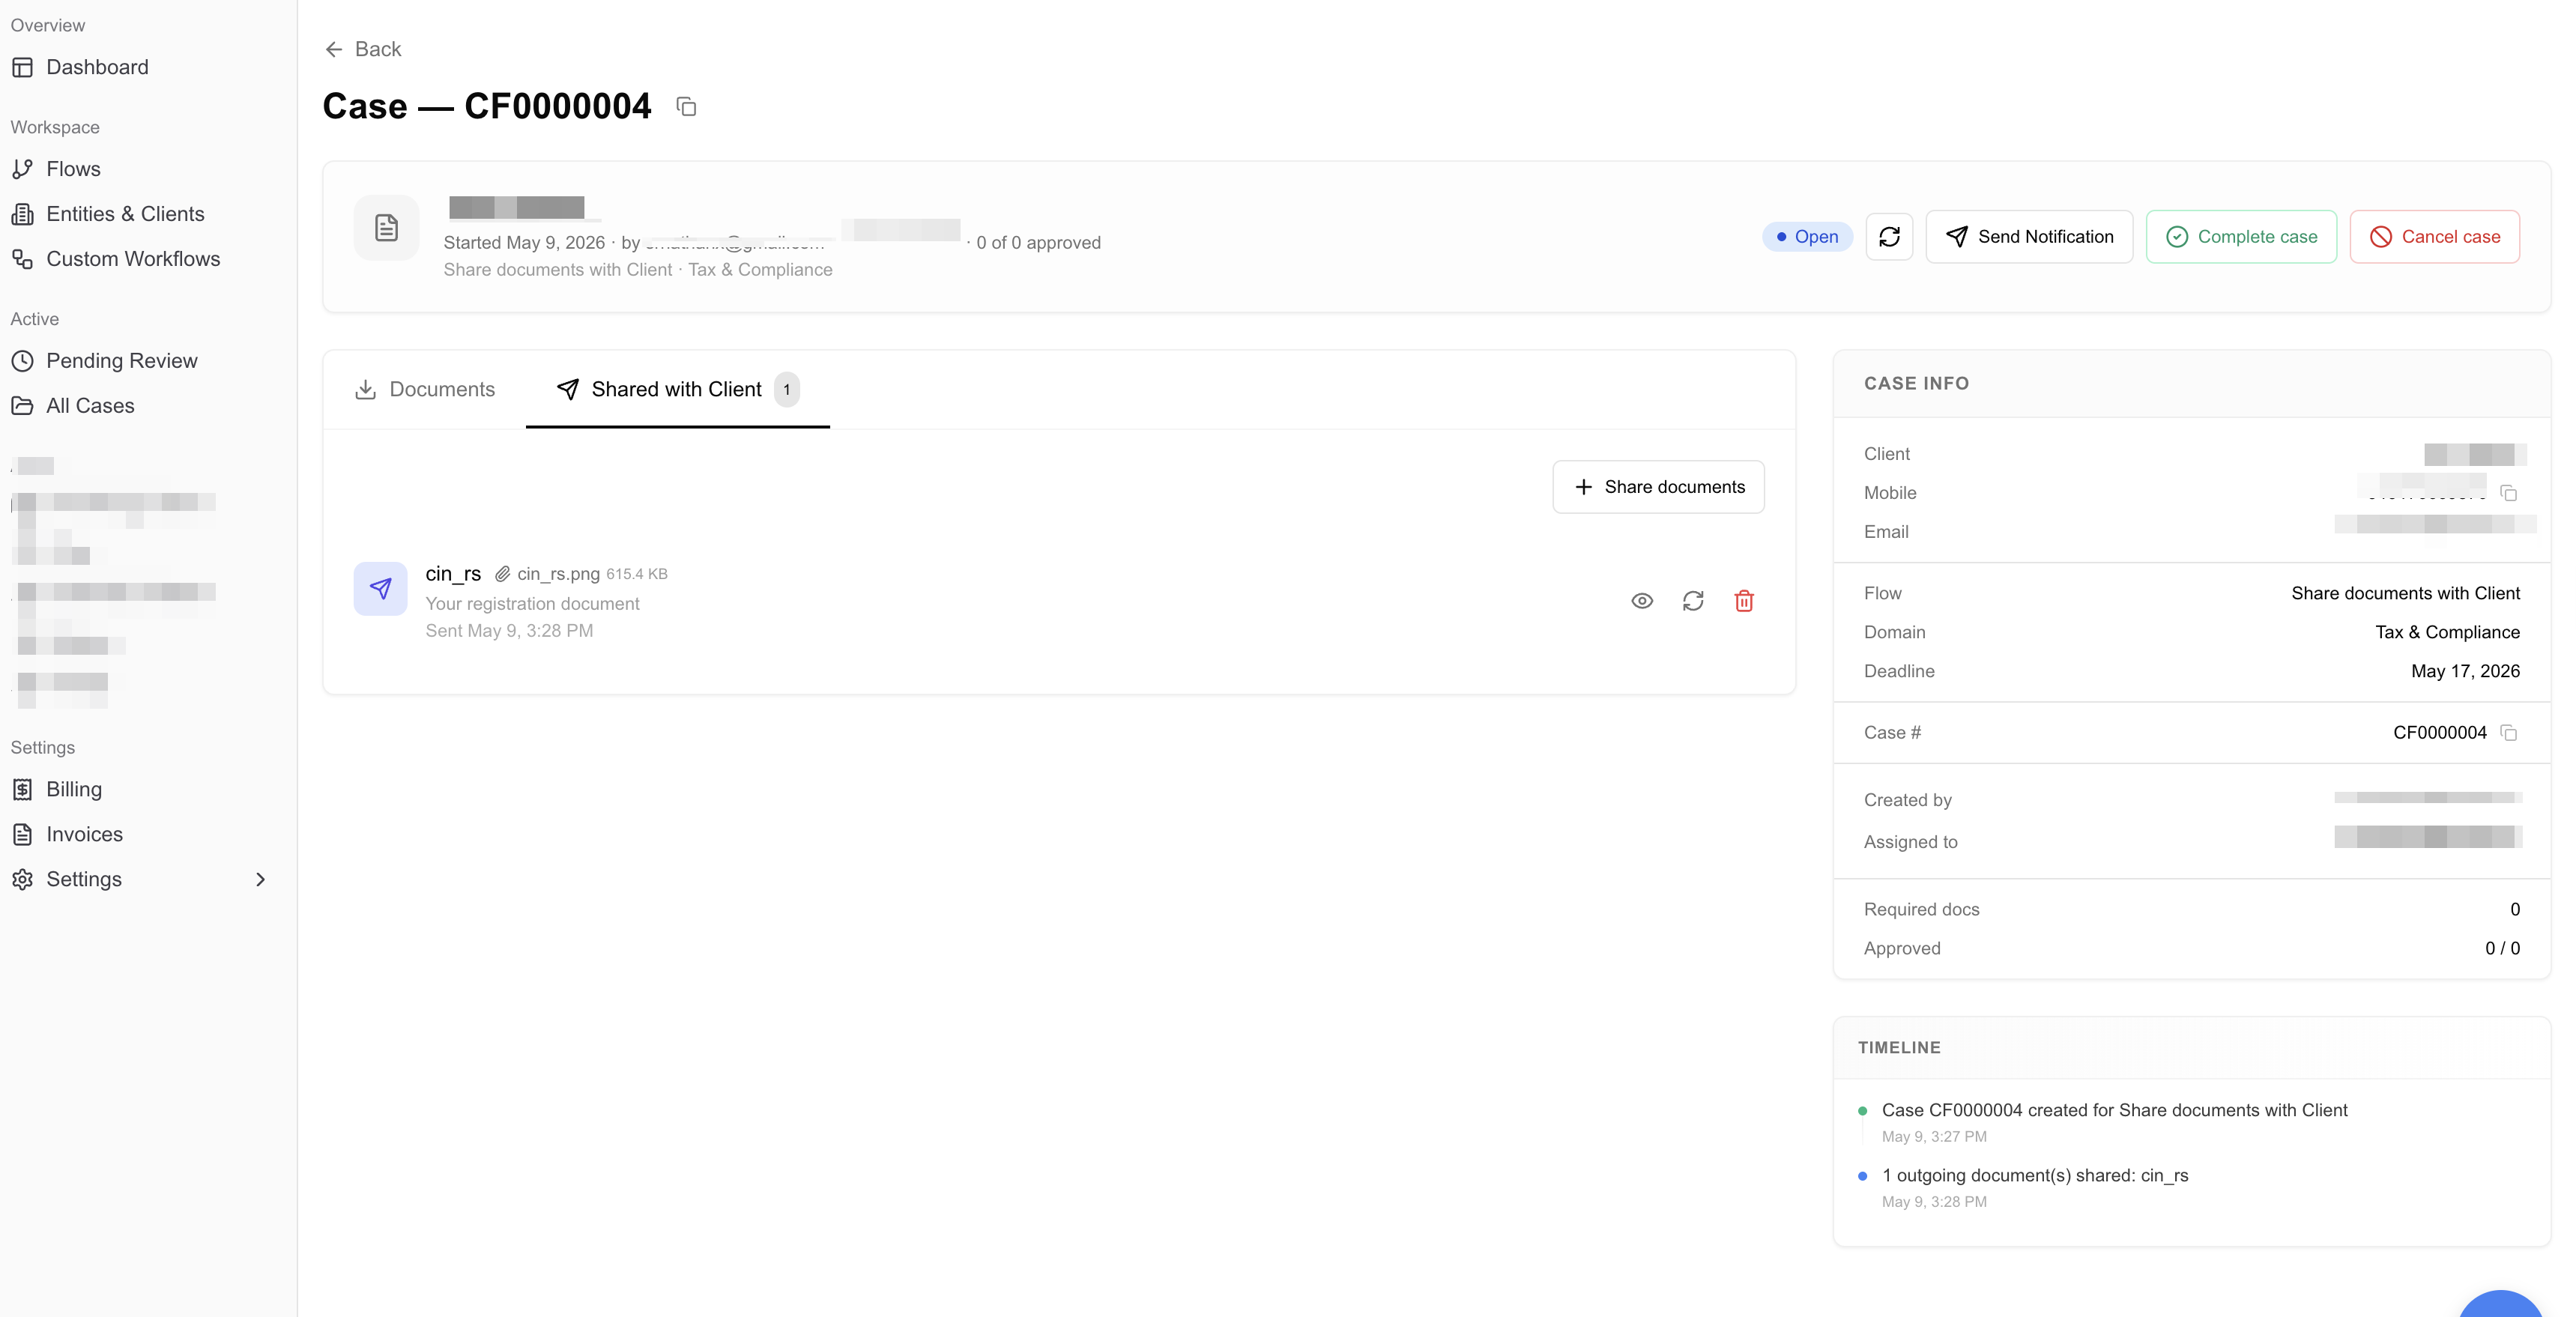Copy the mobile number in Case Info
The width and height of the screenshot is (2576, 1317).
2508,493
